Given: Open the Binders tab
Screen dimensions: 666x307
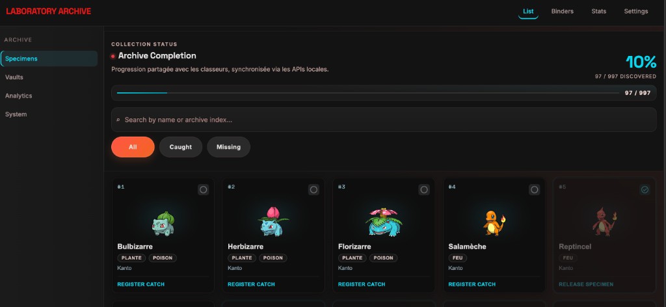Looking at the screenshot, I should point(563,12).
